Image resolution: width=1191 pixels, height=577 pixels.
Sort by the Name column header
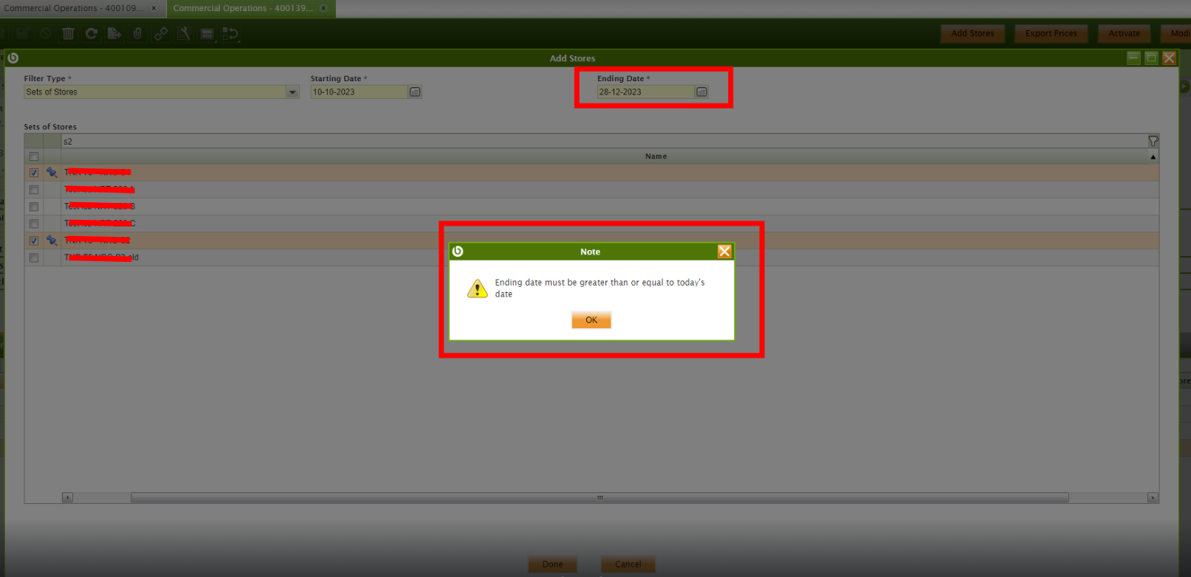click(x=656, y=156)
